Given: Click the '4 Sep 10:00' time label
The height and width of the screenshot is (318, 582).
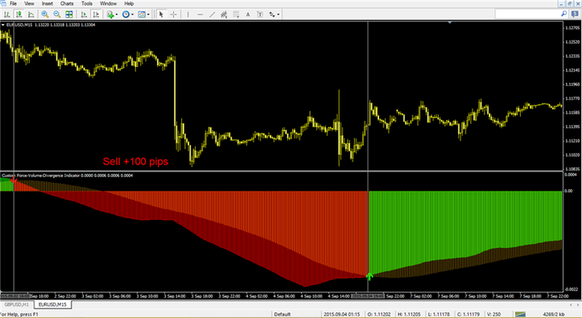Looking at the screenshot, I should click(x=311, y=296).
